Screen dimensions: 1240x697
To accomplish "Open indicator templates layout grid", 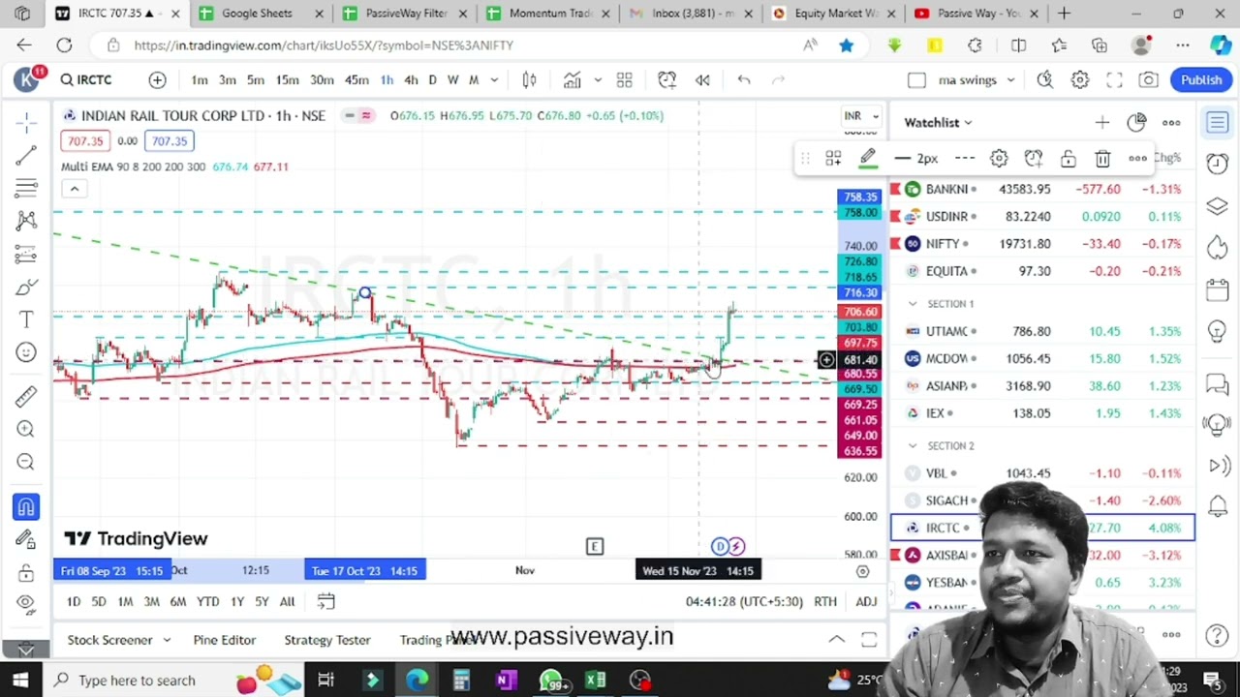I will [x=624, y=80].
